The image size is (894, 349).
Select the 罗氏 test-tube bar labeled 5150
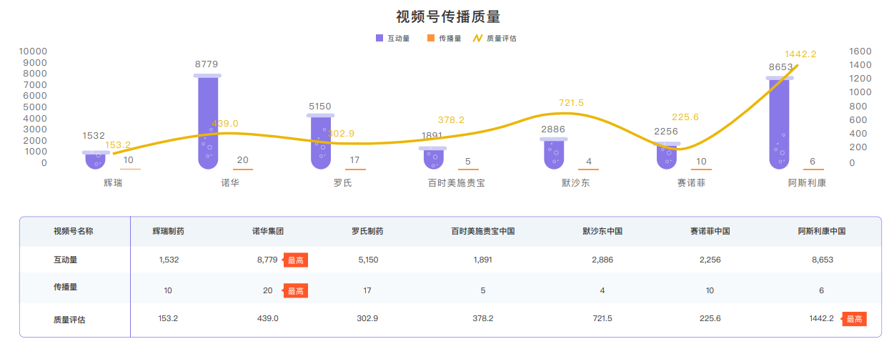coord(320,142)
